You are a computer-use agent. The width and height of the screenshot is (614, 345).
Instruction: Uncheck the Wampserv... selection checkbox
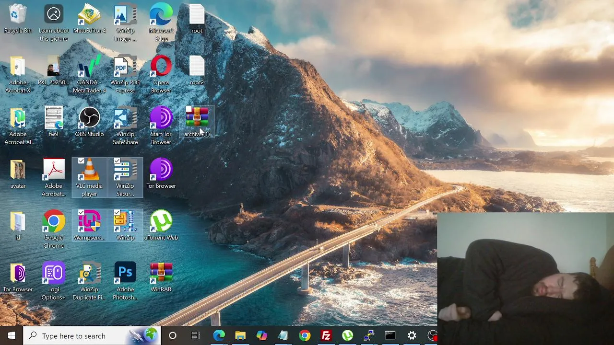point(81,213)
